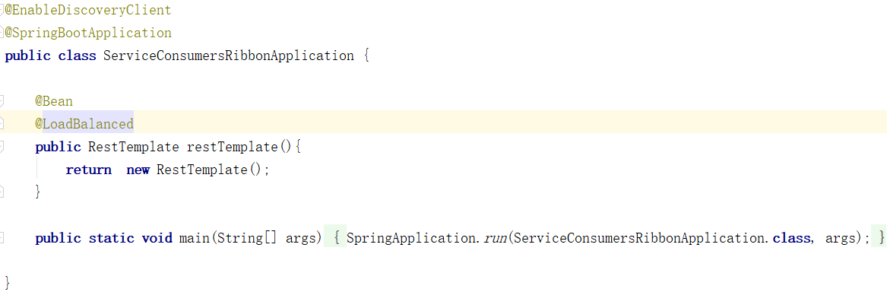Click the return keyword
The width and height of the screenshot is (887, 292).
[x=88, y=170]
